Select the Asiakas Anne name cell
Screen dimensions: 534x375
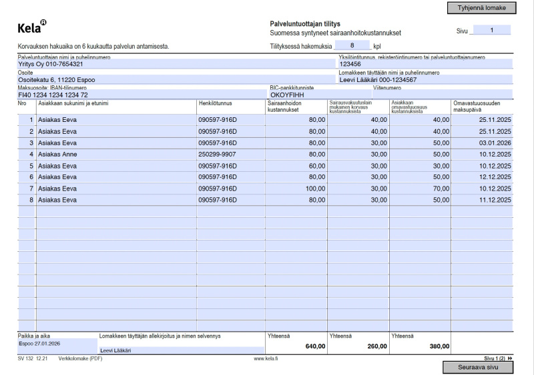click(115, 155)
